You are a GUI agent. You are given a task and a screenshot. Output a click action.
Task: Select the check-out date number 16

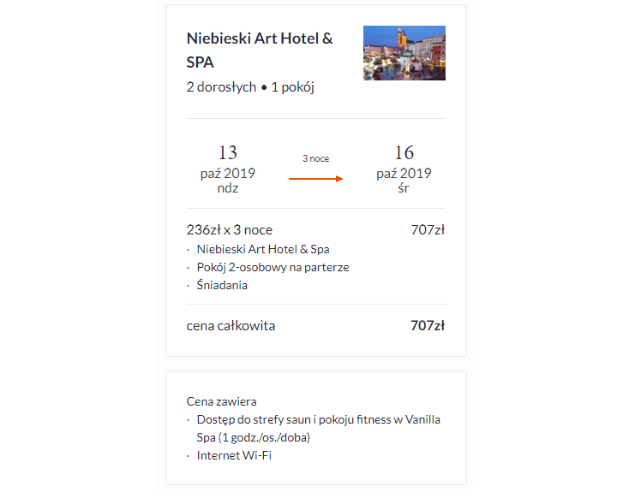click(404, 153)
